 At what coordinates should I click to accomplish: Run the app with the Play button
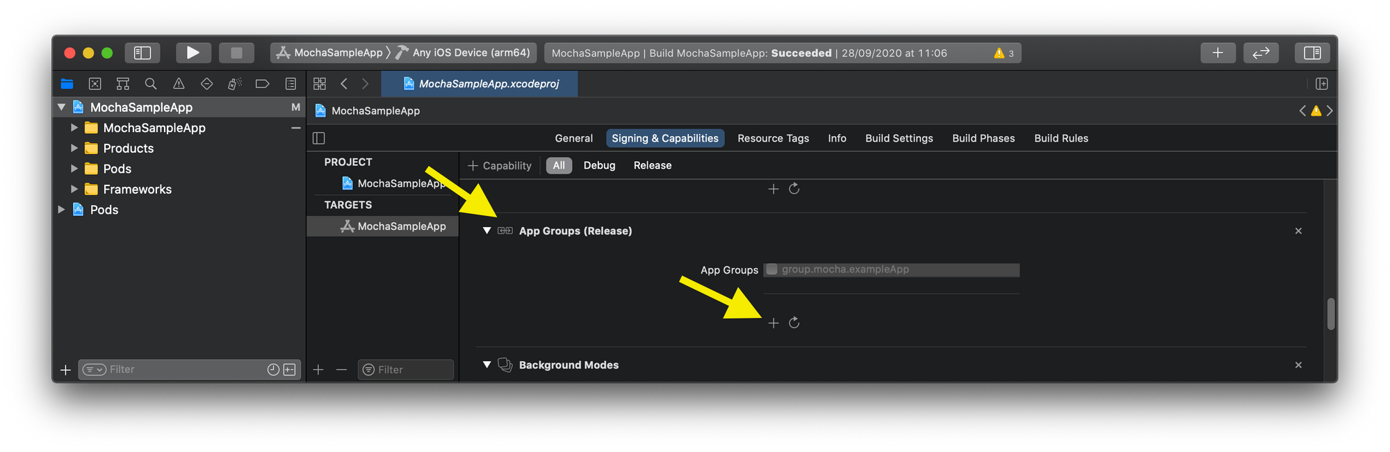(x=193, y=53)
